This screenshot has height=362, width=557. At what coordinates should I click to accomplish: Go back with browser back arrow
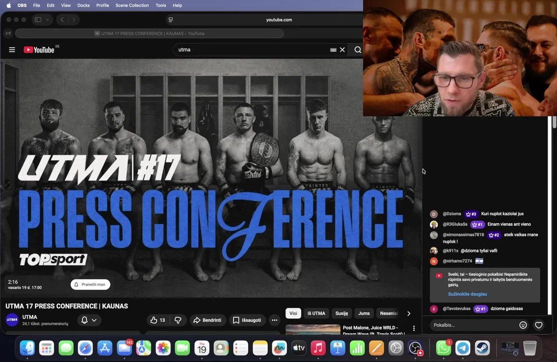click(62, 20)
